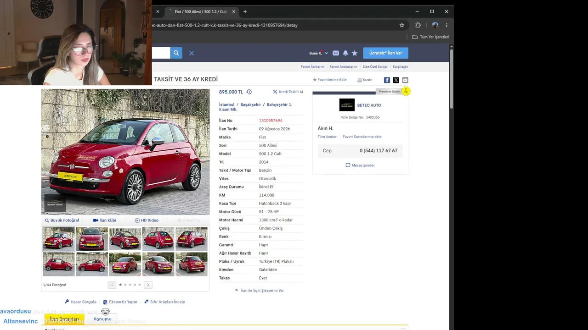
Task: Switch to HD Video view
Action: coord(147,220)
